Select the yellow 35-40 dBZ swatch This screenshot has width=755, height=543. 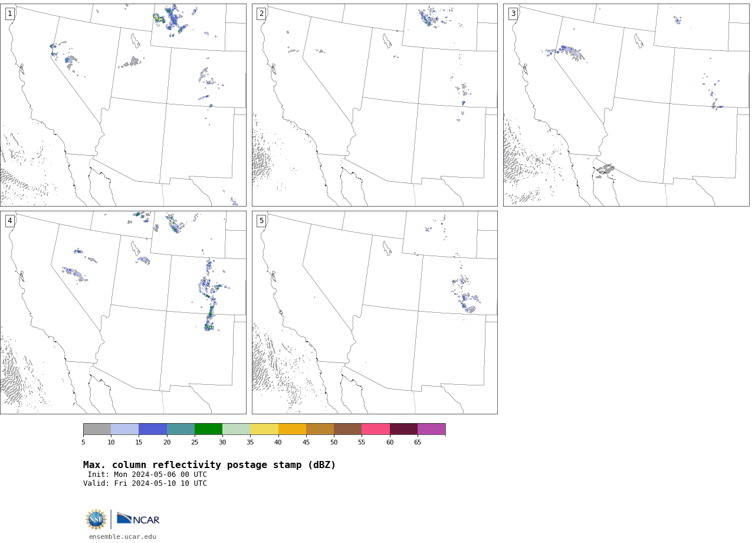(264, 429)
